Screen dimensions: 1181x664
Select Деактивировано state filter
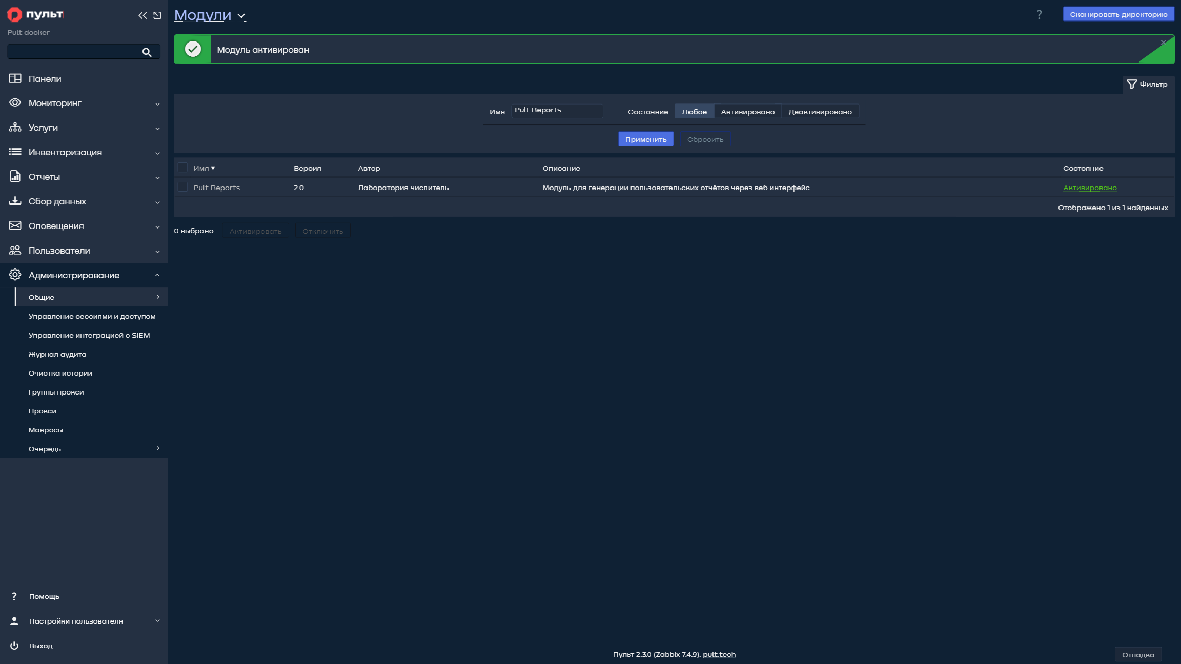820,112
